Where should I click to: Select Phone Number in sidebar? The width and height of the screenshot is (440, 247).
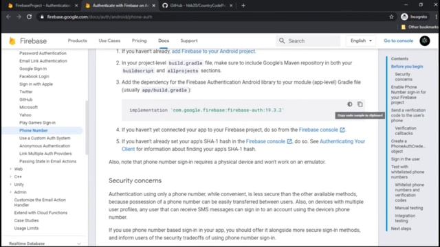click(34, 130)
